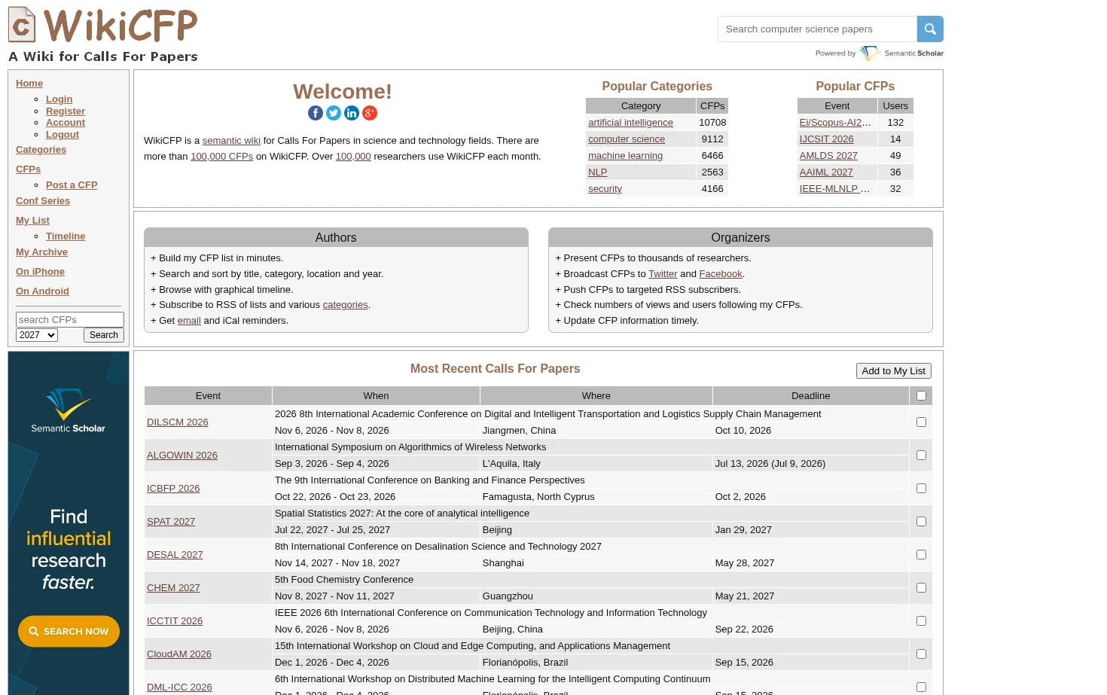
Task: Tick the SPAT 2027 checkbox
Action: [921, 522]
